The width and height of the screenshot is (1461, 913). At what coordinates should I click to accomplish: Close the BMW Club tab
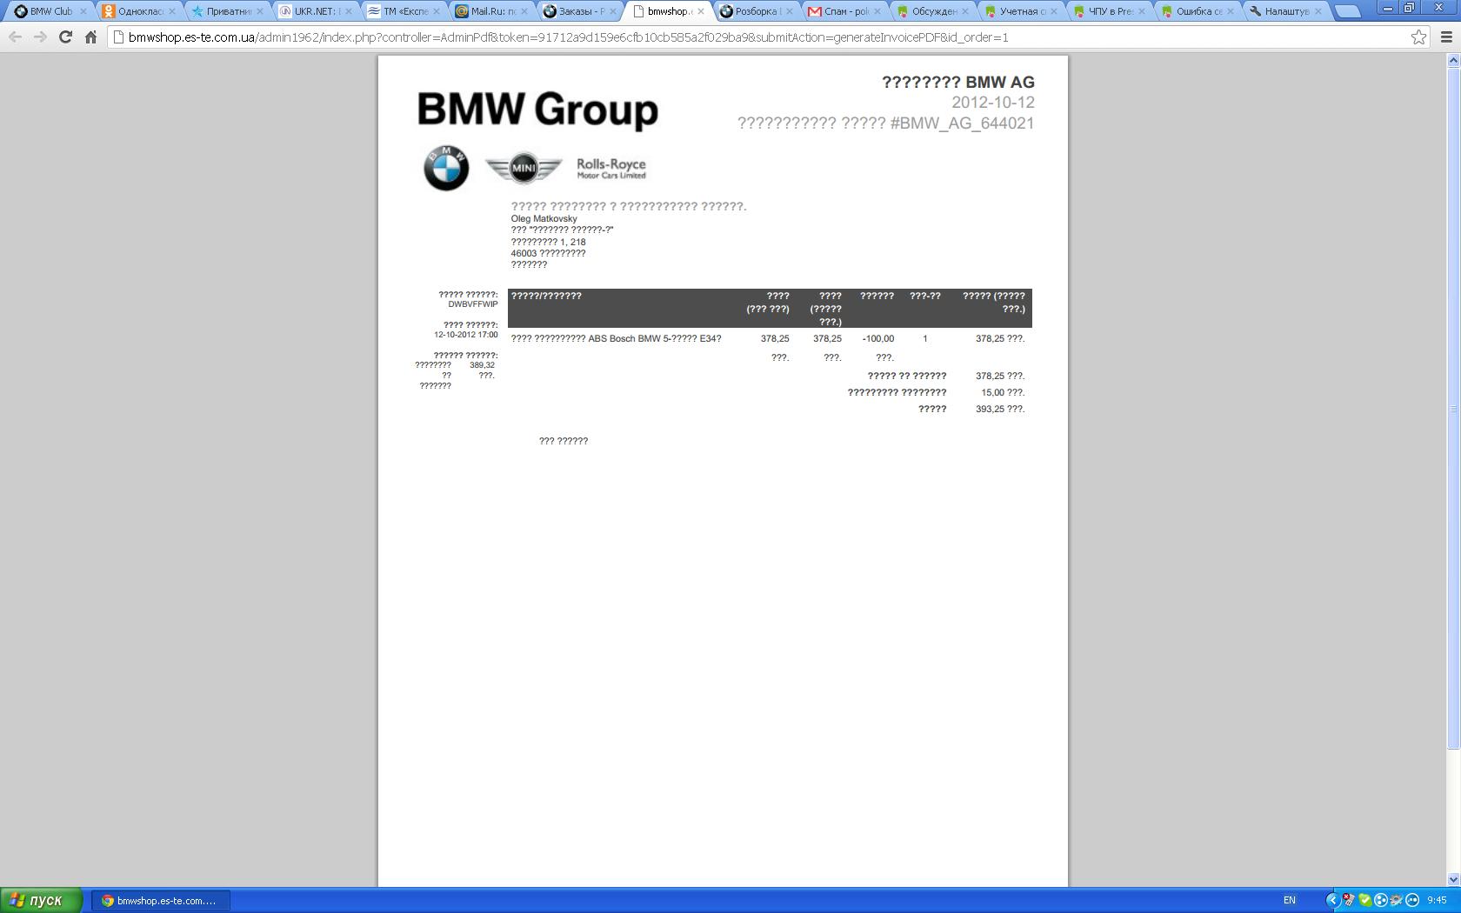coord(83,11)
